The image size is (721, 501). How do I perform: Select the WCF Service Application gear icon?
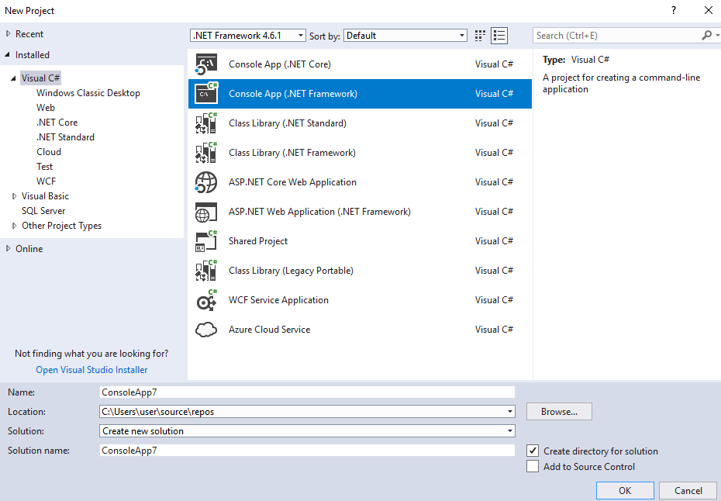(x=205, y=299)
